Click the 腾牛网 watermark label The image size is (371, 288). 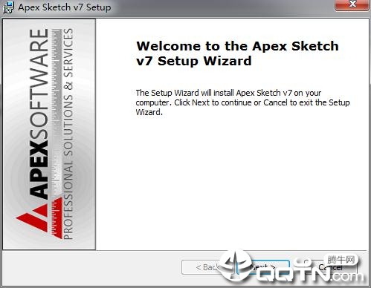coord(341,260)
